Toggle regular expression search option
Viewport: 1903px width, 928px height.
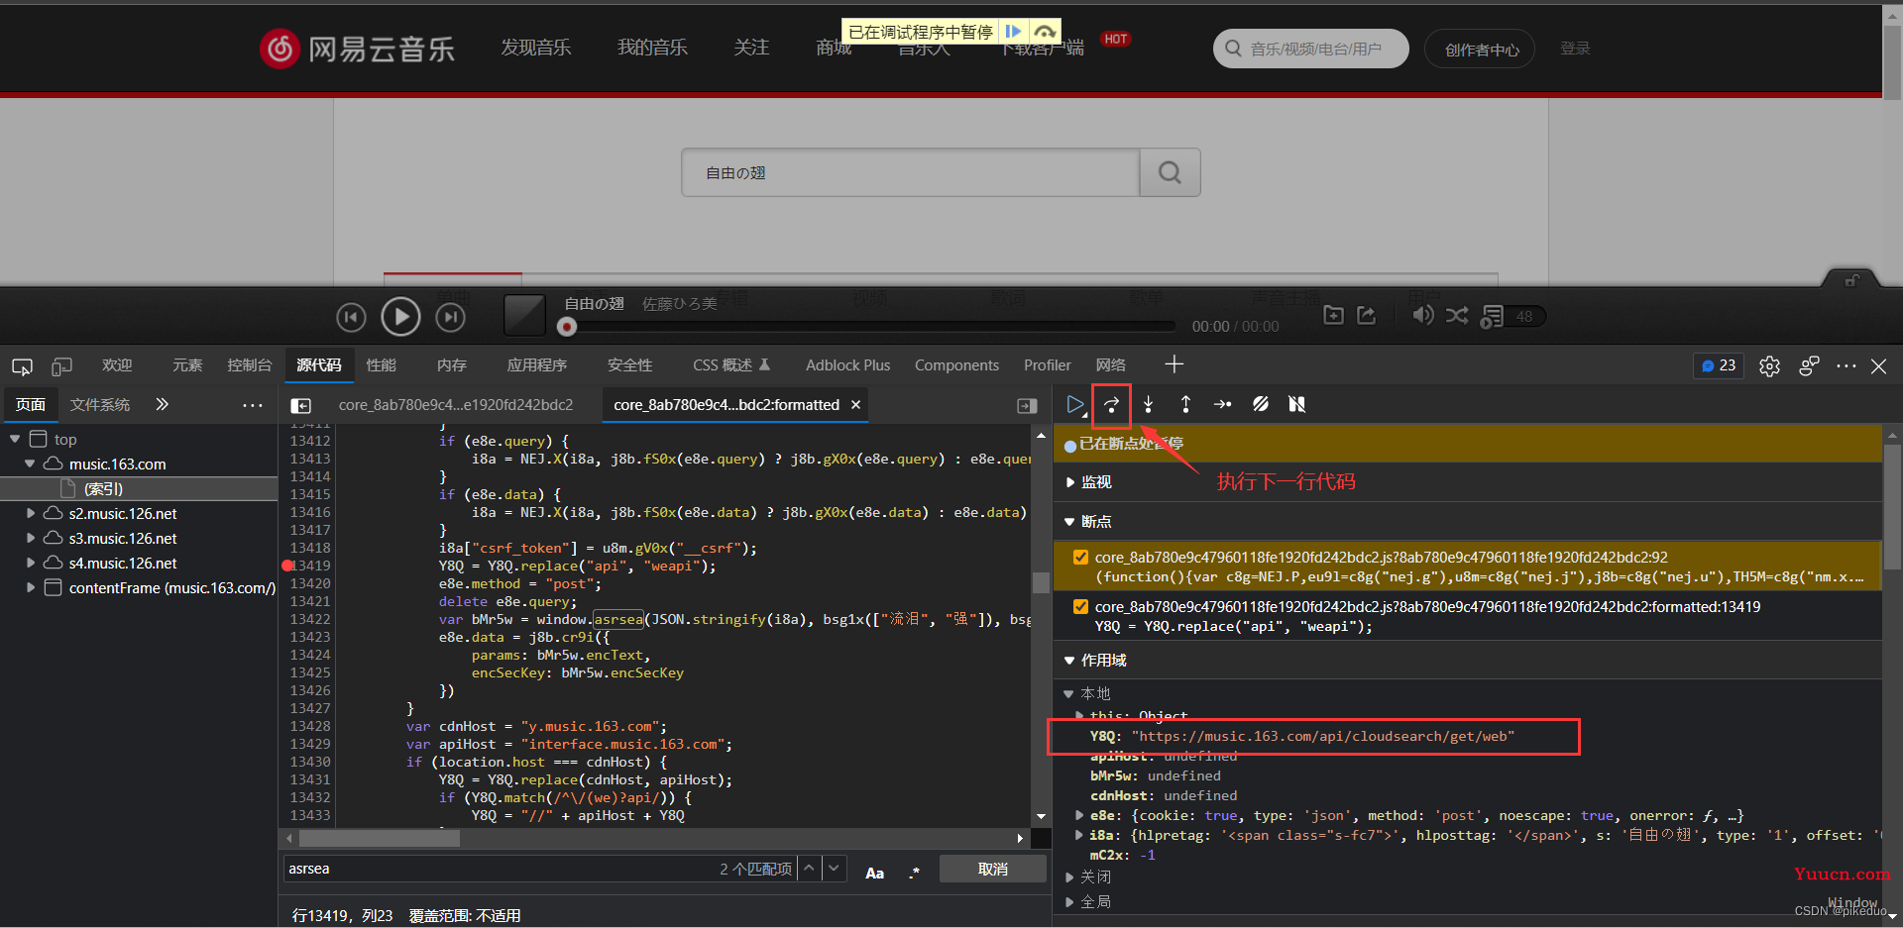(914, 873)
